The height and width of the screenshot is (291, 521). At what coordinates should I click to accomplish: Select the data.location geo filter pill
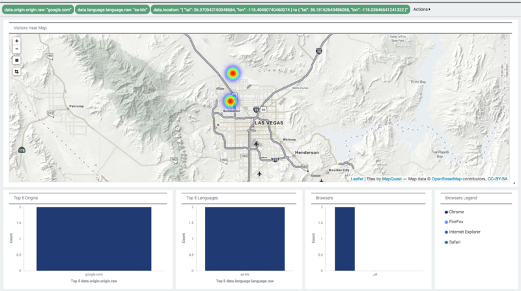(x=281, y=10)
